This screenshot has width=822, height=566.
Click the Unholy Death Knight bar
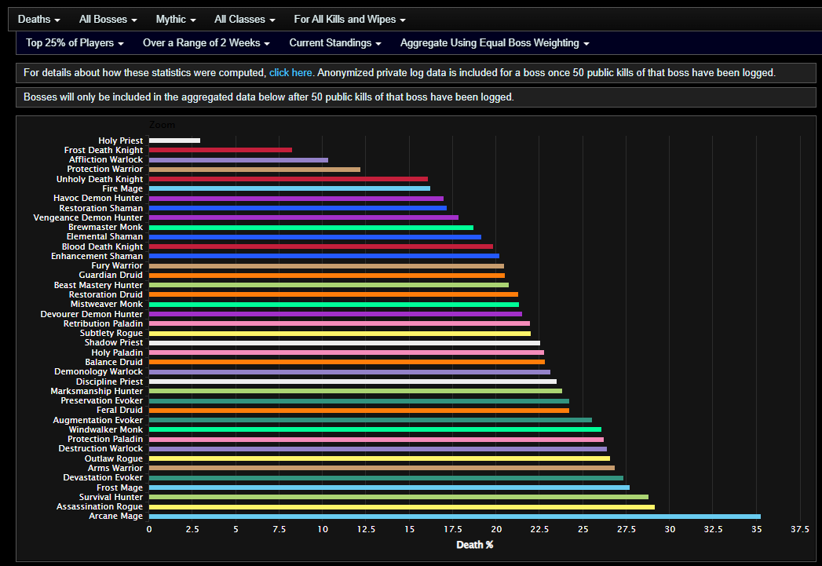(288, 179)
